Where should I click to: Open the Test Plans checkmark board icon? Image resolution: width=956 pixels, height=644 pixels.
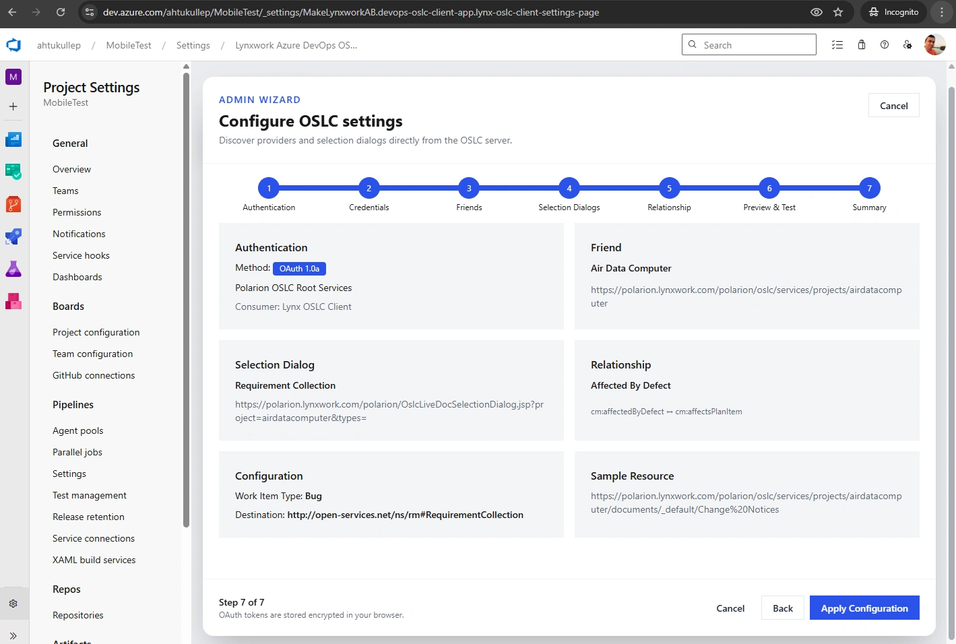click(x=13, y=172)
